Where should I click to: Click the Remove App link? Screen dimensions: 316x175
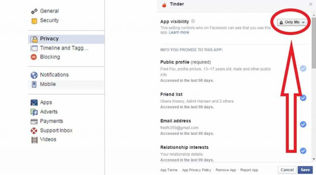point(226,170)
